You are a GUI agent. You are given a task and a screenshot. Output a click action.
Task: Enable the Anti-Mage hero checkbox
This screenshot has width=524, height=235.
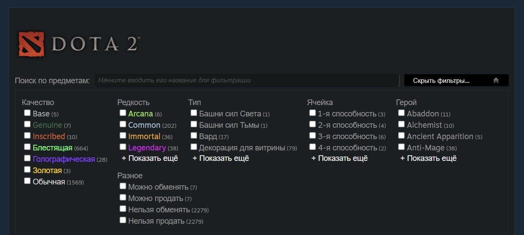click(401, 147)
